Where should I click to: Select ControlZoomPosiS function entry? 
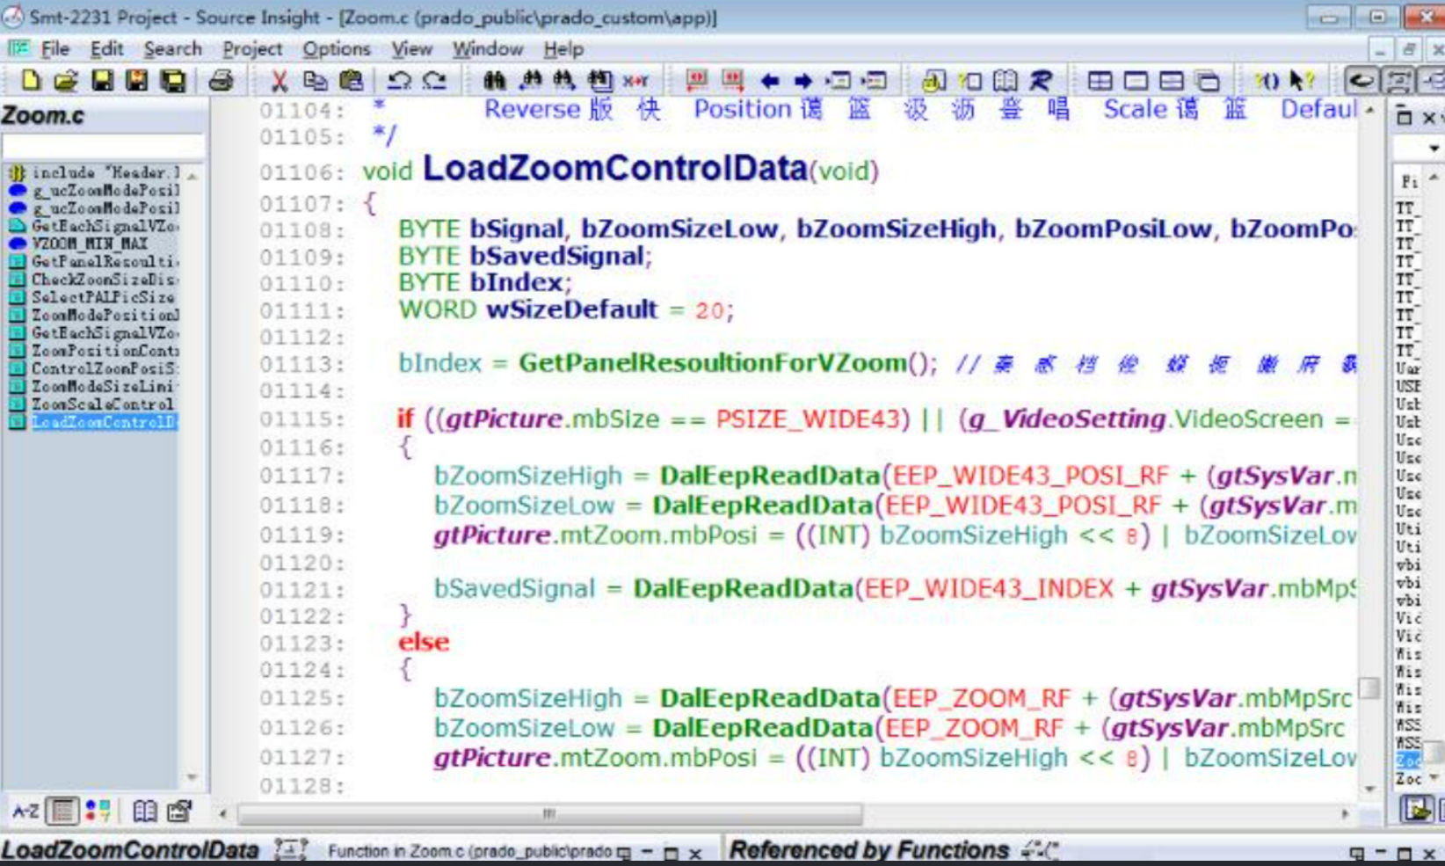tap(94, 368)
